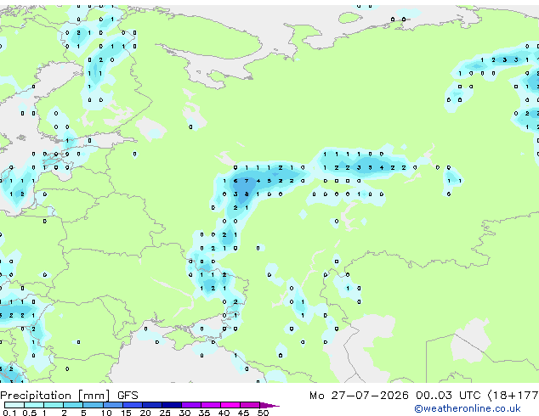Click the "(18+177" forecast run text

click(513, 396)
